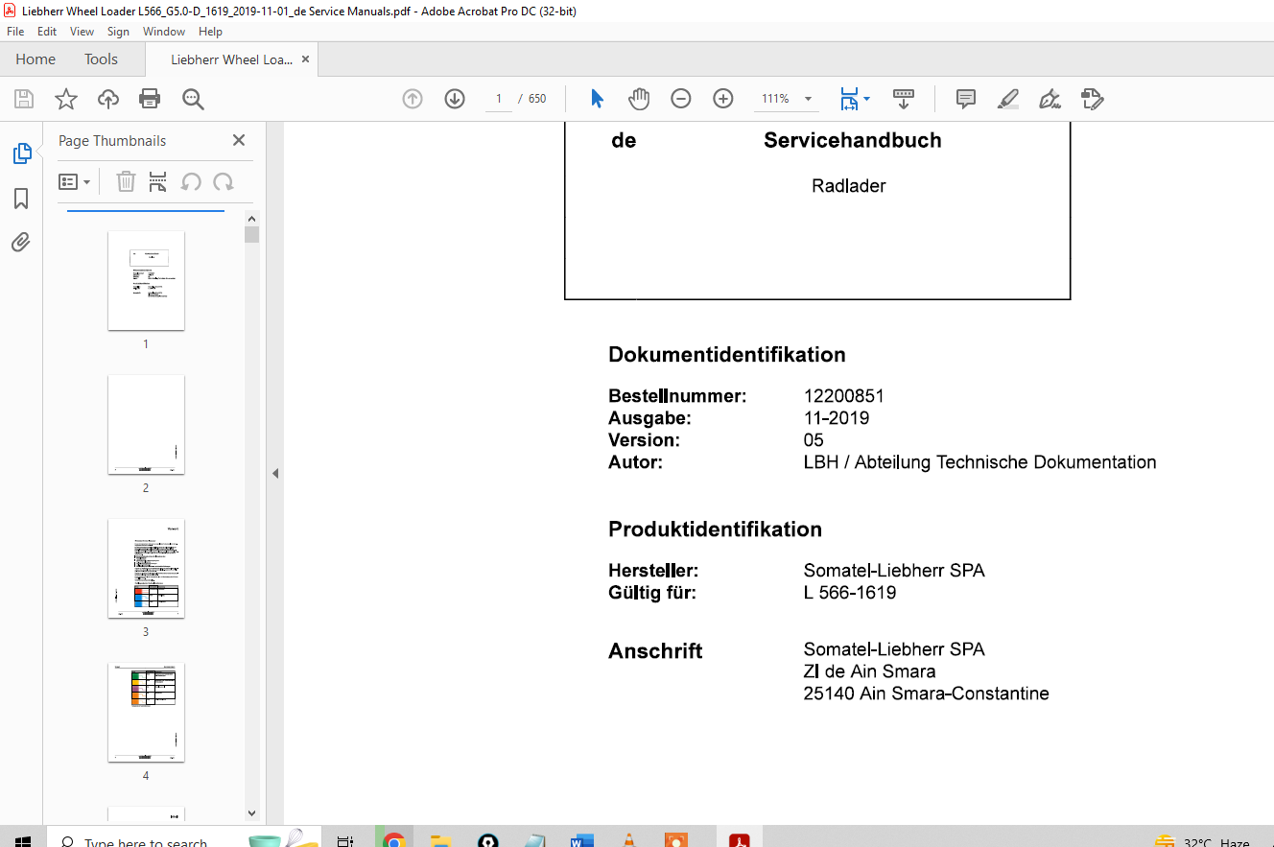1274x847 pixels.
Task: Click the Servicehandbuch title text
Action: pos(853,140)
